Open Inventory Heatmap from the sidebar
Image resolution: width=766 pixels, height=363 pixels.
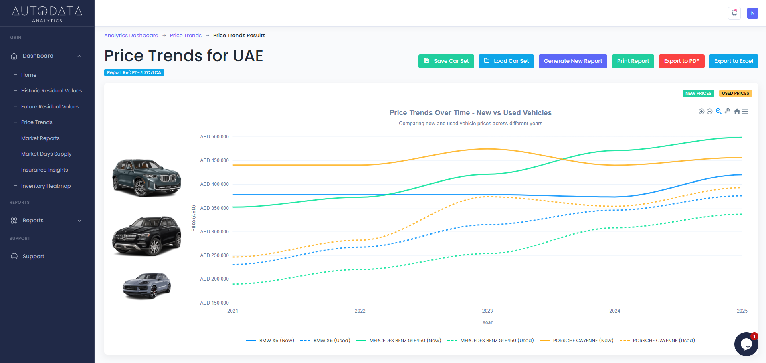46,186
